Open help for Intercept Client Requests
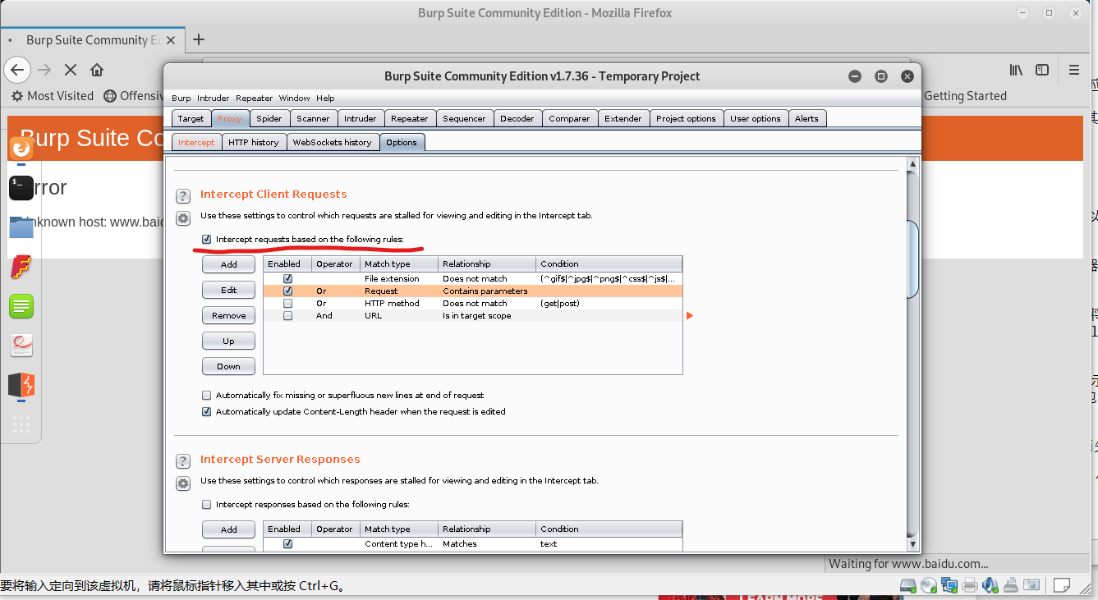The width and height of the screenshot is (1098, 600). (x=183, y=196)
